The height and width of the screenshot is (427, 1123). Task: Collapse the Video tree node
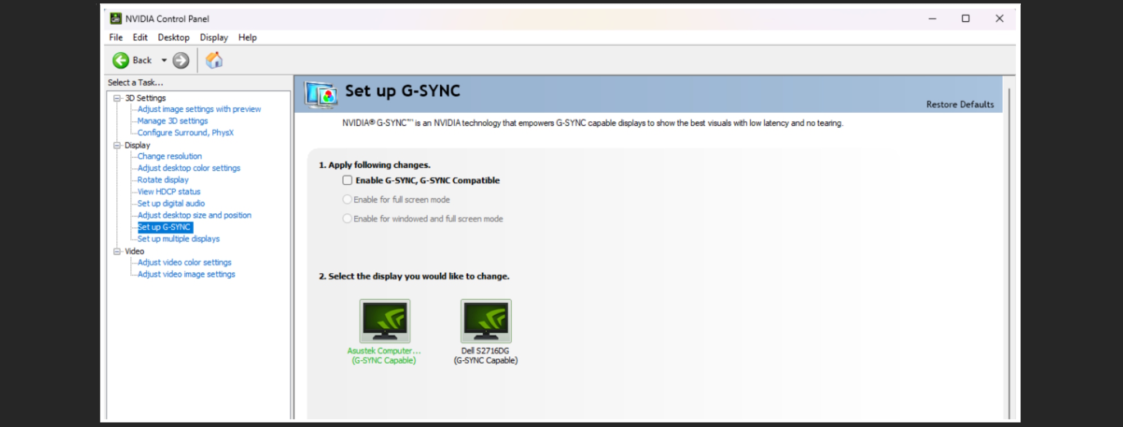click(117, 251)
